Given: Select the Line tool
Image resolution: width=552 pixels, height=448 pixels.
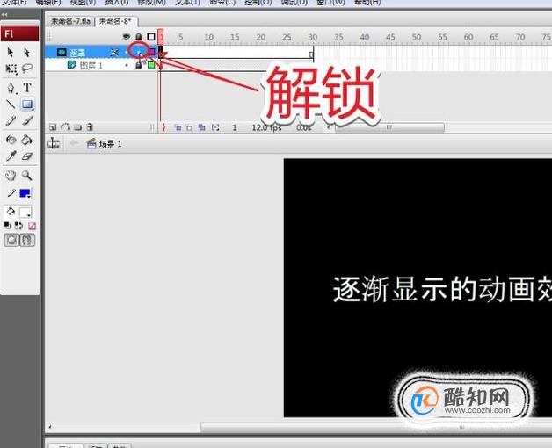Looking at the screenshot, I should 11,105.
